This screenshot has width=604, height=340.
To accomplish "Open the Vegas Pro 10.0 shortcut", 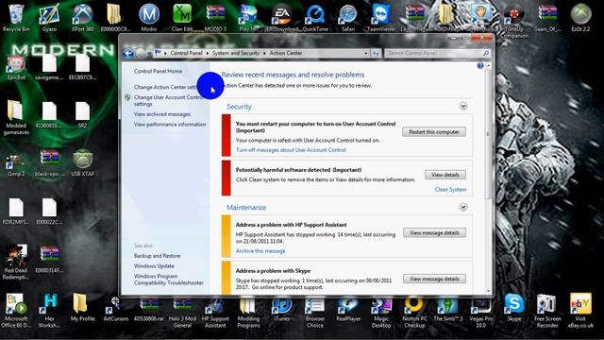I will click(480, 312).
